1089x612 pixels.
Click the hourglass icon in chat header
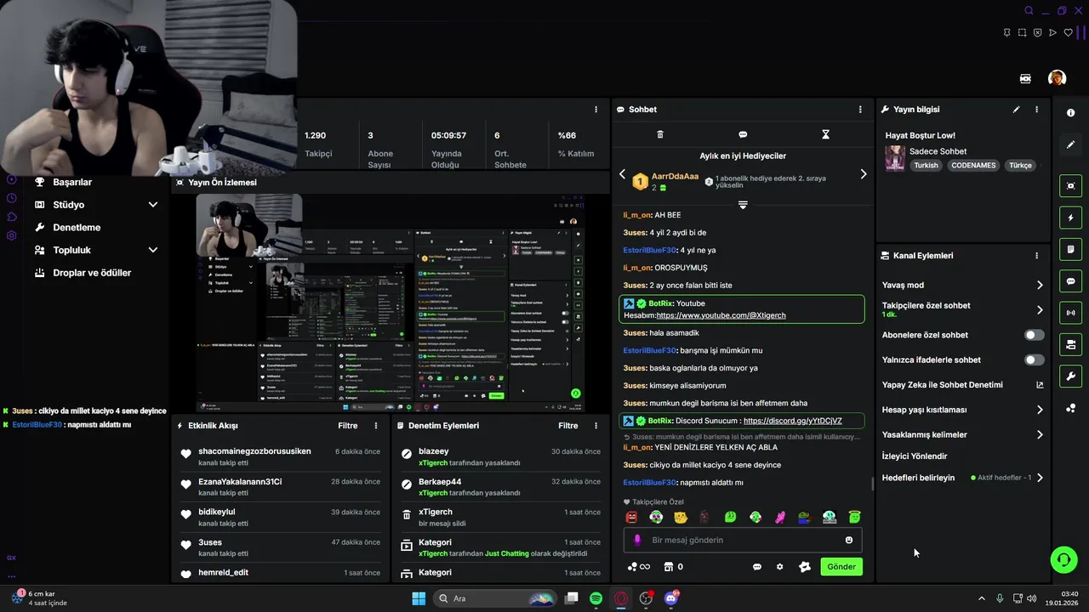coord(825,134)
